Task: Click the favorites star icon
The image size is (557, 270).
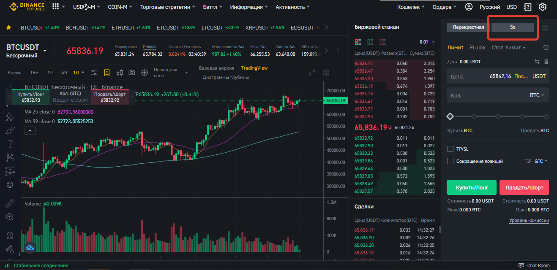Action: [x=8, y=27]
